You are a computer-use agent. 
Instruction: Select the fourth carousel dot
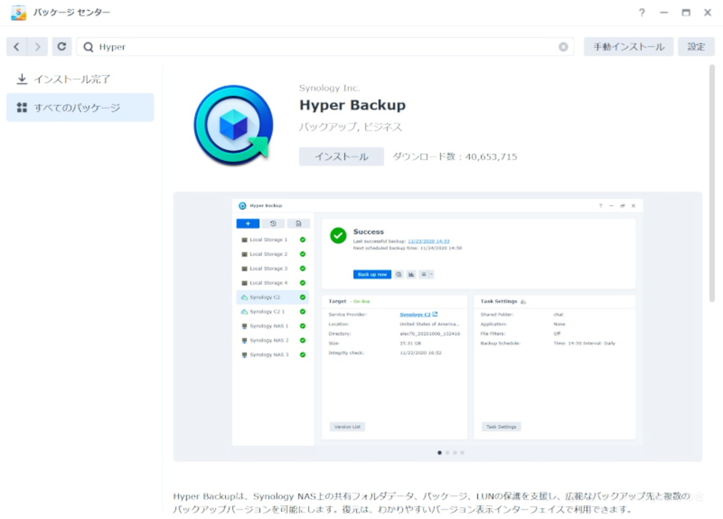[x=462, y=453]
